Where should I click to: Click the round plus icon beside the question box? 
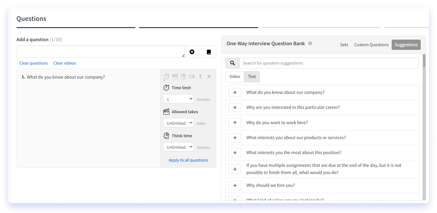click(x=192, y=52)
